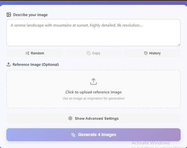Screen dimensions: 187x148
Task: Click the 'Reference Image (Optional)' label
Action: tap(36, 64)
